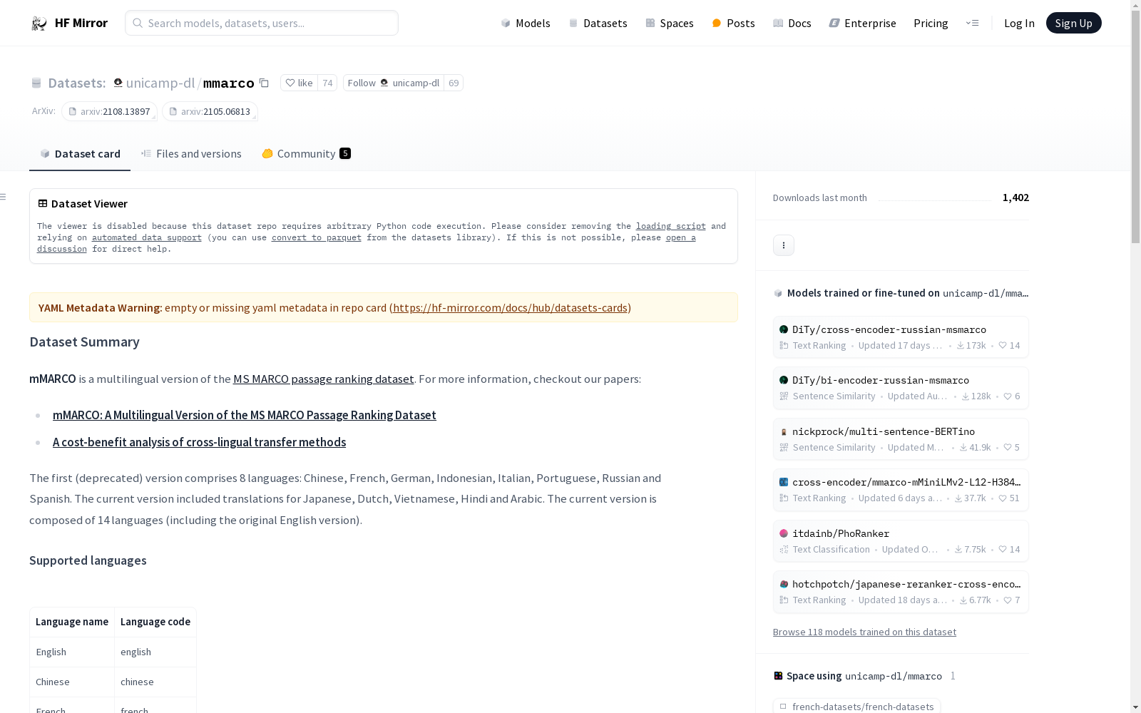Image resolution: width=1141 pixels, height=713 pixels.
Task: Open the hotchpotch/japanese-reranker model card
Action: (901, 592)
